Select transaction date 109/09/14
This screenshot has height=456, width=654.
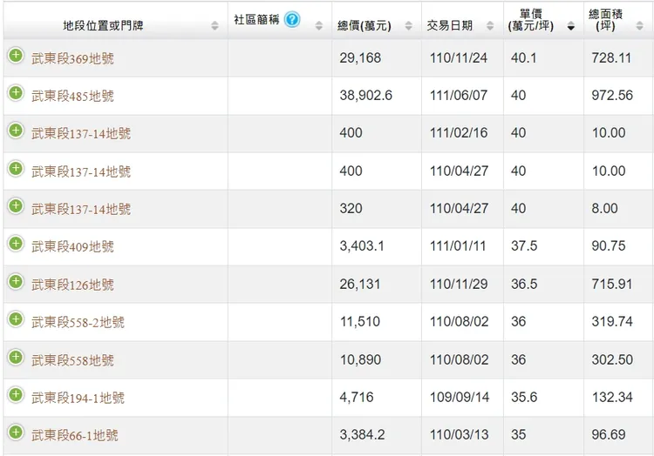460,397
